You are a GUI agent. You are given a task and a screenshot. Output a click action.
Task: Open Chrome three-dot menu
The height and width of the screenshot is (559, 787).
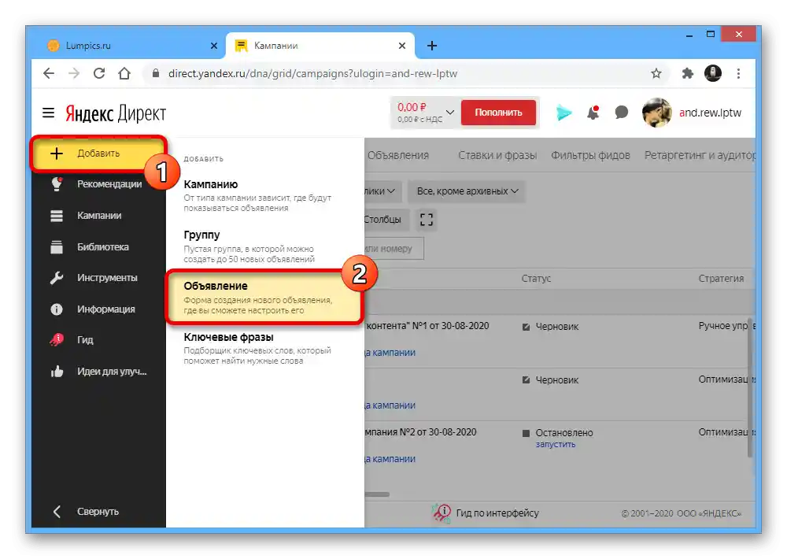pos(738,73)
